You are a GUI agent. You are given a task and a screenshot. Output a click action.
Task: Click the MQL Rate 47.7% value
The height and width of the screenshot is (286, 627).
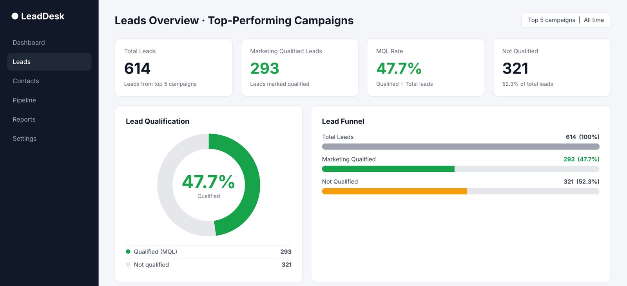399,68
